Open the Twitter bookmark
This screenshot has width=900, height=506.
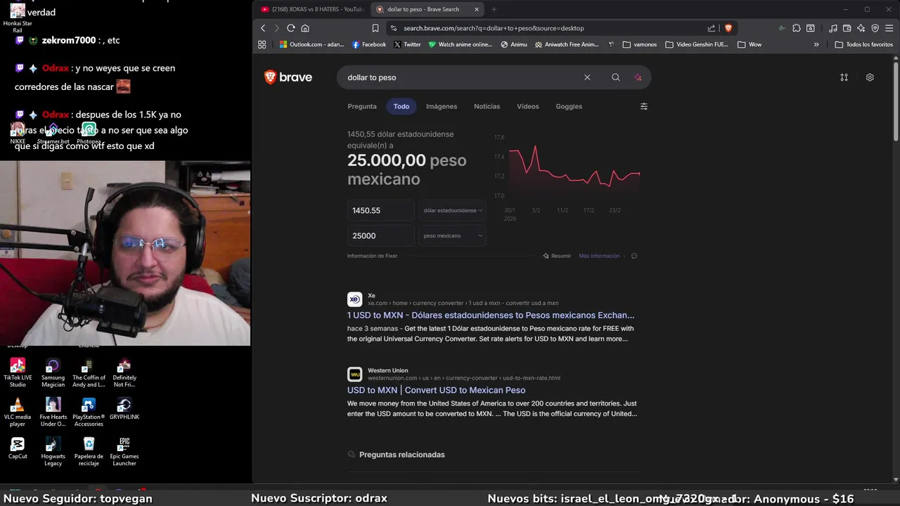tap(407, 44)
